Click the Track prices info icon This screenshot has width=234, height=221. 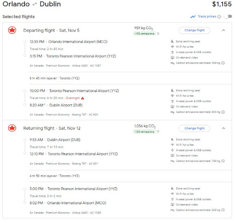click(x=219, y=16)
